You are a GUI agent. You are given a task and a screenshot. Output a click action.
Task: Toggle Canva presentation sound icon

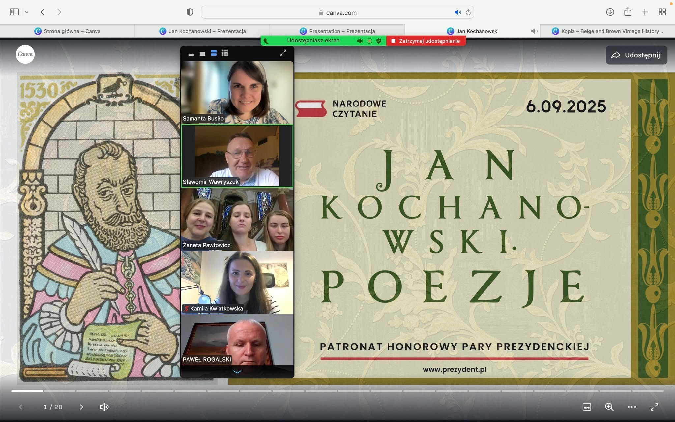pos(104,407)
